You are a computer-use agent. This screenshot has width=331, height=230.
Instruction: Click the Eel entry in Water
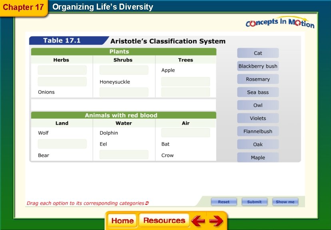pos(103,144)
